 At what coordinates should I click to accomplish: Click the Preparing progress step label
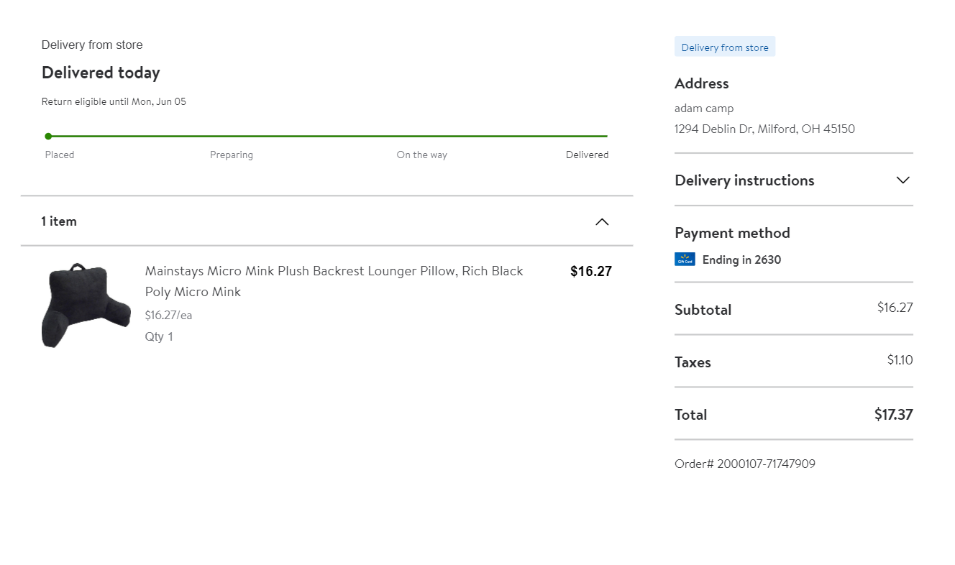coord(232,155)
